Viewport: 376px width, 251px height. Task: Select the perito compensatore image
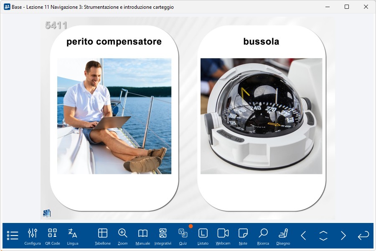click(x=114, y=116)
